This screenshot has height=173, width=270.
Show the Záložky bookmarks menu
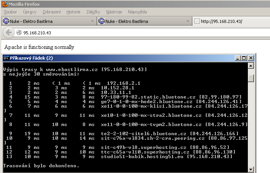94,12
